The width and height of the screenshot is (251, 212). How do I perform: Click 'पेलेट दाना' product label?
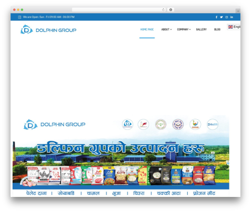tap(36, 193)
